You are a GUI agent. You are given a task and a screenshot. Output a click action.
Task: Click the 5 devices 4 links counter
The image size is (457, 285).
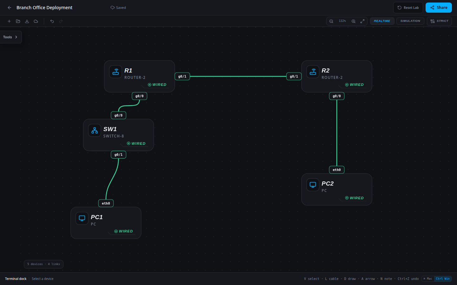(43, 264)
